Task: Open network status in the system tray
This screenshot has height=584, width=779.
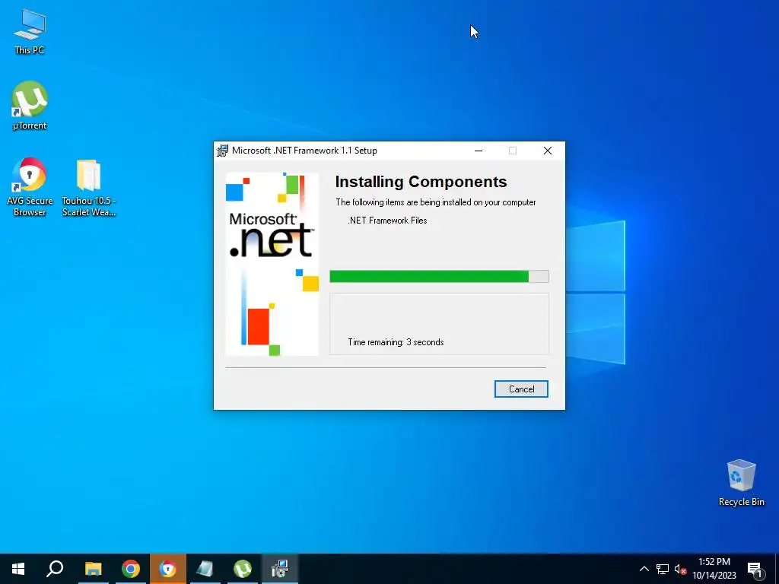Action: tap(663, 569)
